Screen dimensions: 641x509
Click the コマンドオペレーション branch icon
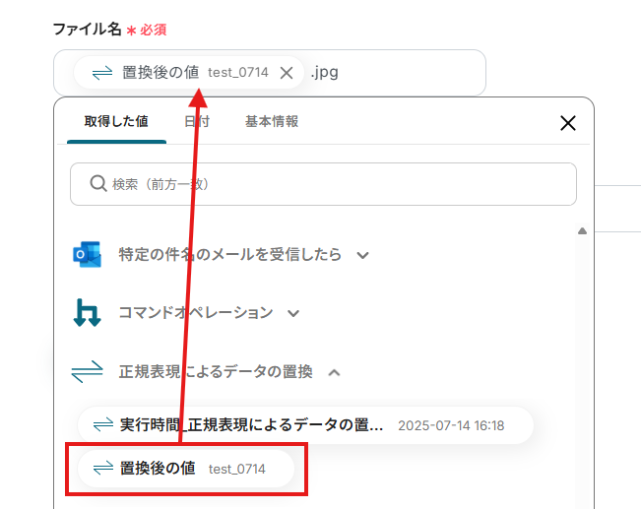(87, 313)
